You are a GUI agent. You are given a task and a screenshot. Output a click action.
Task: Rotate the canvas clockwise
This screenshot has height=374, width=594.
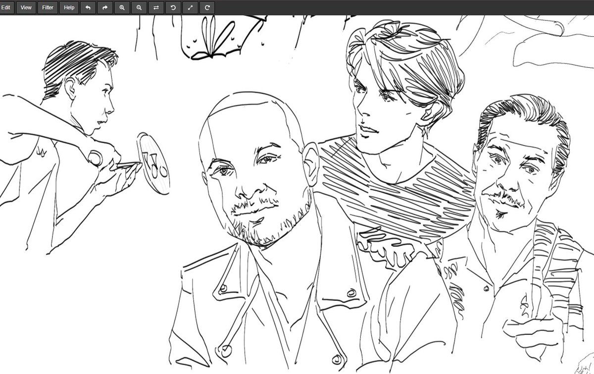(206, 7)
